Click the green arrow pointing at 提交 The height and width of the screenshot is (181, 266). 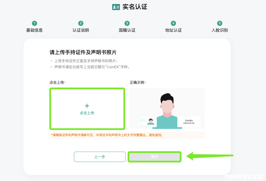point(210,156)
